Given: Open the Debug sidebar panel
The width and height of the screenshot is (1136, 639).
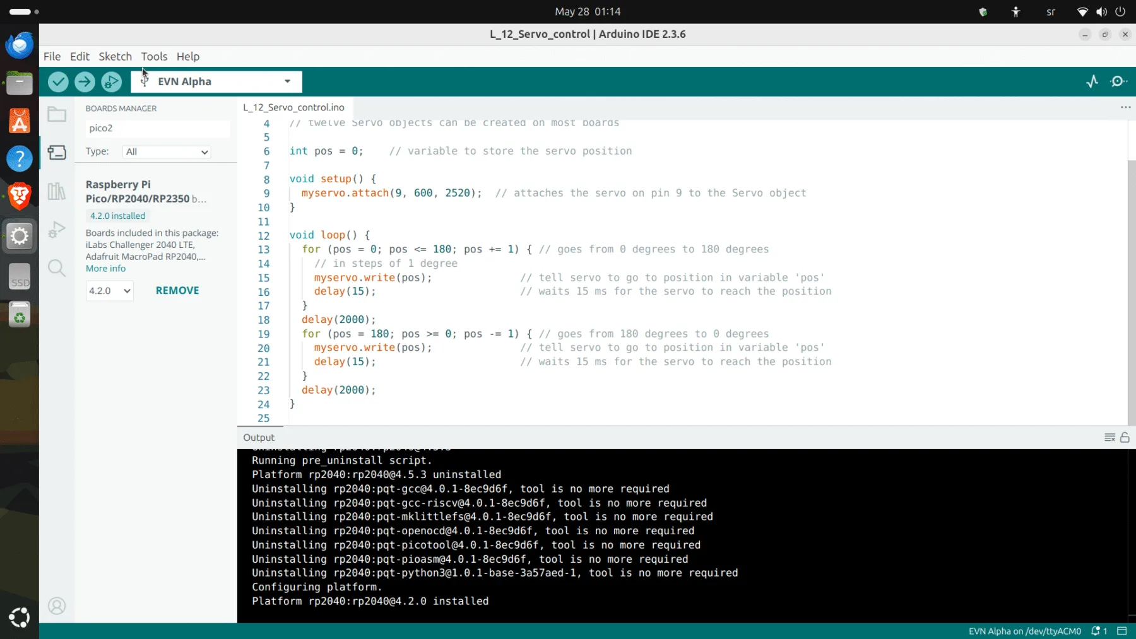Looking at the screenshot, I should point(57,230).
